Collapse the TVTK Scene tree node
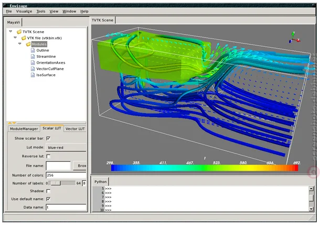The width and height of the screenshot is (320, 226). point(10,32)
